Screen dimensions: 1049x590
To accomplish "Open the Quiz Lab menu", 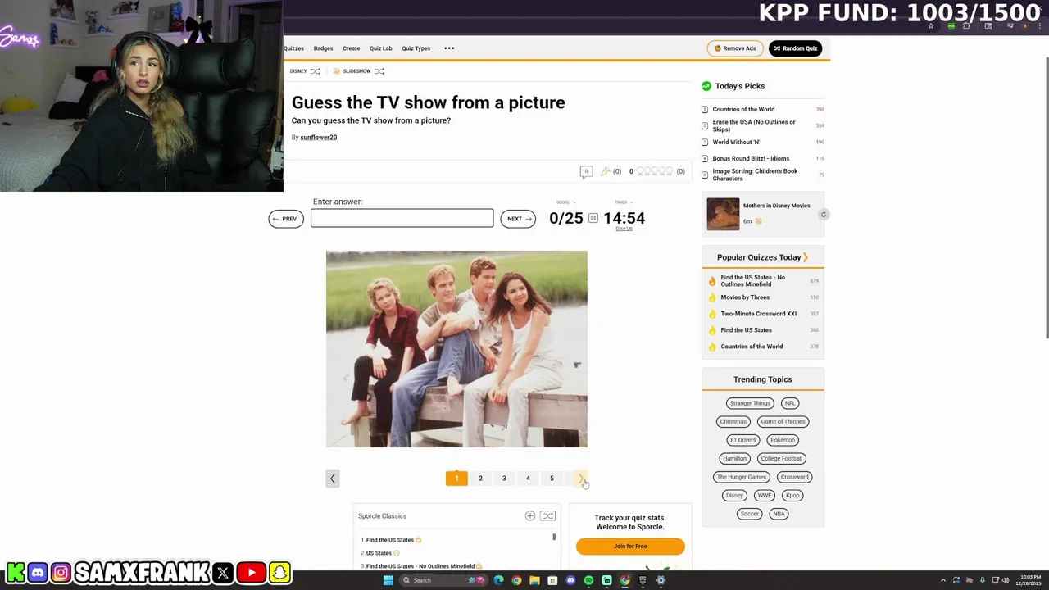I will [380, 48].
